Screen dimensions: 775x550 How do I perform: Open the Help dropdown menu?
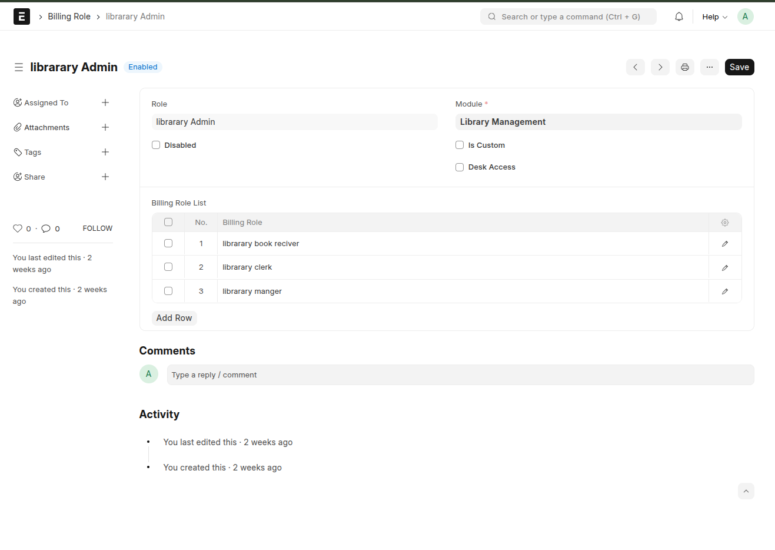714,16
